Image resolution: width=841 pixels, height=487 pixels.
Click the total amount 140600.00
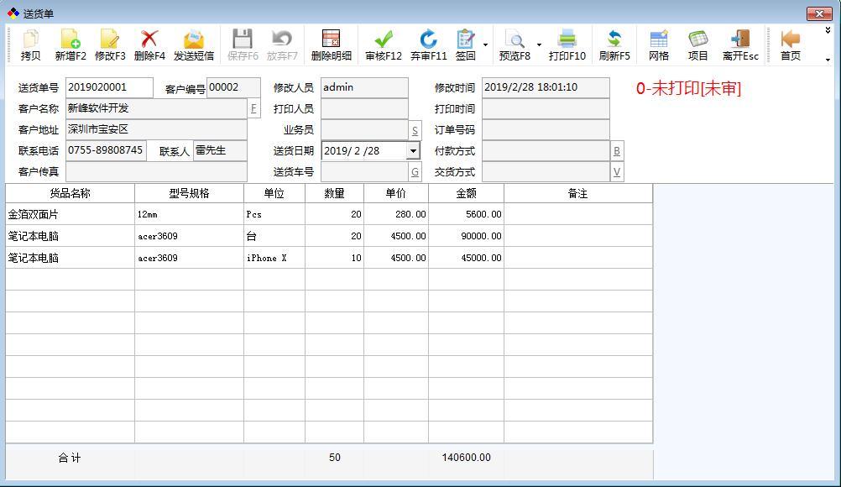(466, 458)
